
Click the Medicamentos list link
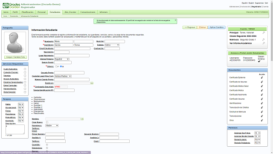click(39, 101)
